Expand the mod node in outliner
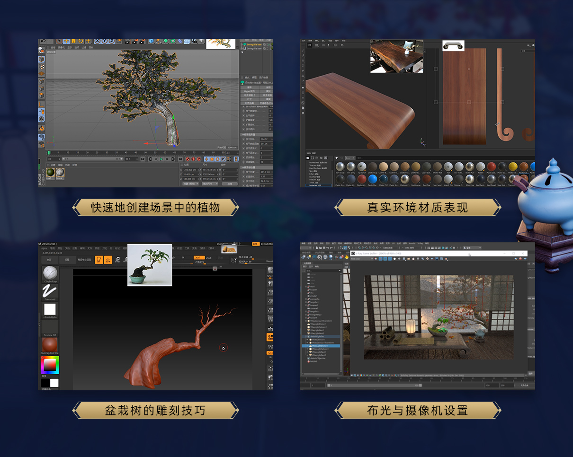 [x=306, y=286]
